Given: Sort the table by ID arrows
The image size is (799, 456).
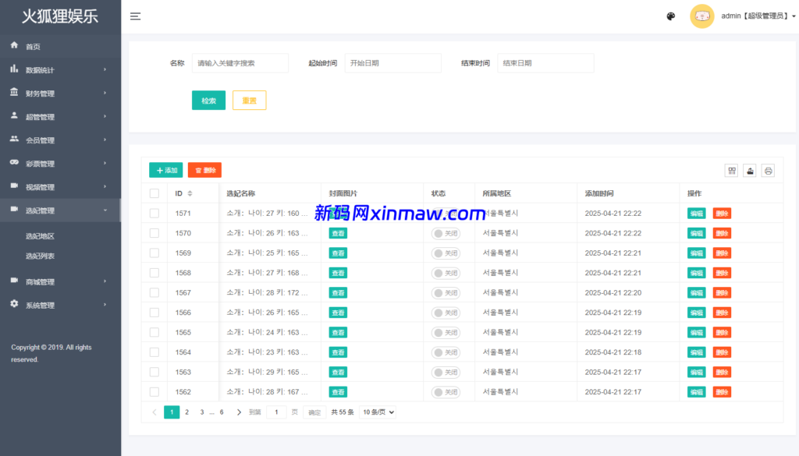Looking at the screenshot, I should (x=190, y=193).
